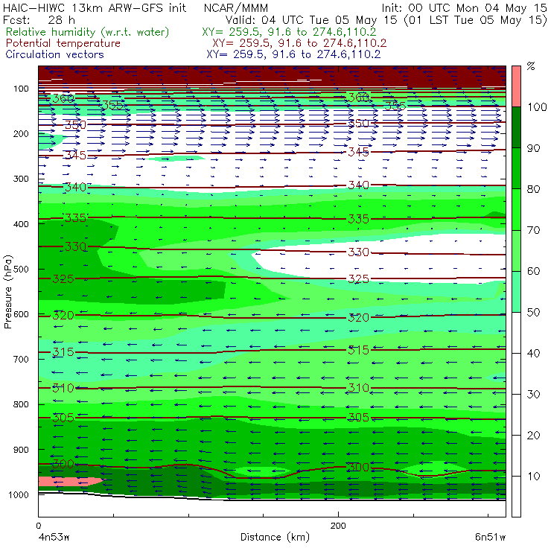Click the 'HAIC-HIWC 13km ARW-GFS init' title
The image size is (551, 551).
click(x=95, y=7)
